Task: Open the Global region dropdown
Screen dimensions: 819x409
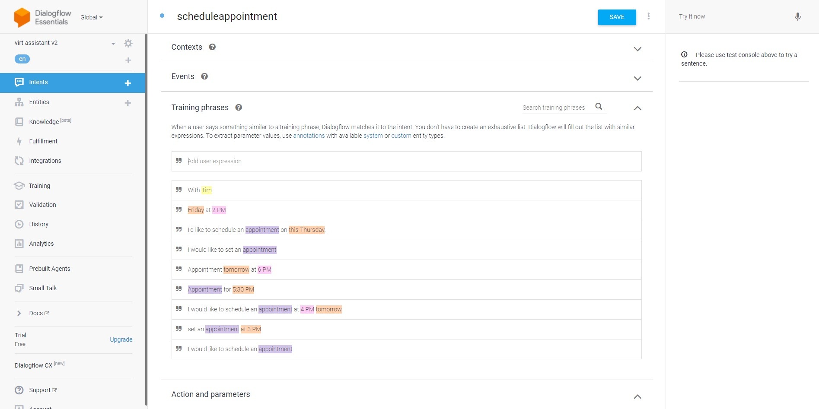Action: click(91, 17)
